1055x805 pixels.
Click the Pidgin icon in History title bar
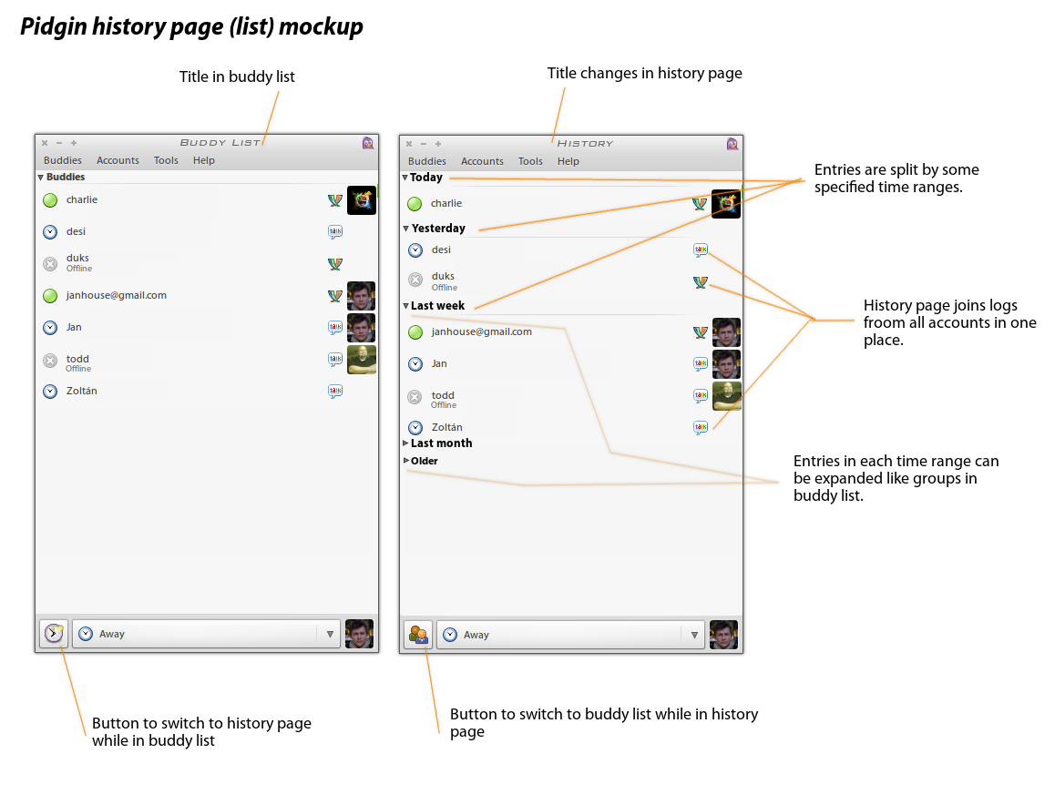(732, 144)
